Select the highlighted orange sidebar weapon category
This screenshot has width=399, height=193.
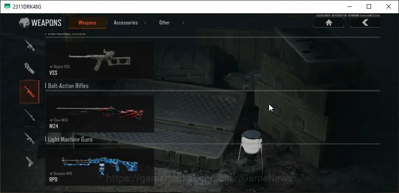click(30, 92)
